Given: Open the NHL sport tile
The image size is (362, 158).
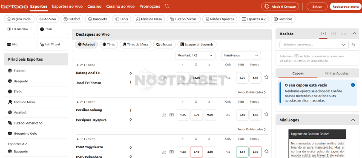Looking at the screenshot, I should click(20, 44).
